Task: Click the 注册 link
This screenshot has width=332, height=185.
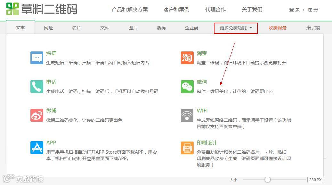Action: click(313, 10)
